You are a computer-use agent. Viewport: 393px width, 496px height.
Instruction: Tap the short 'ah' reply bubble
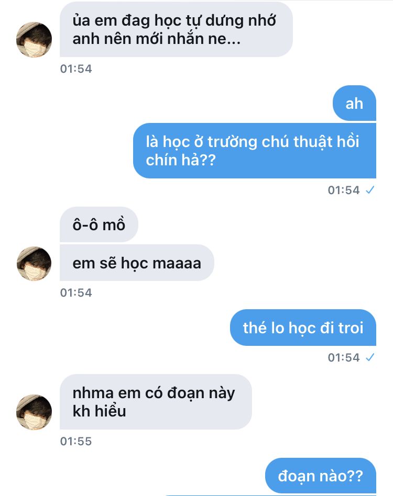point(354,103)
